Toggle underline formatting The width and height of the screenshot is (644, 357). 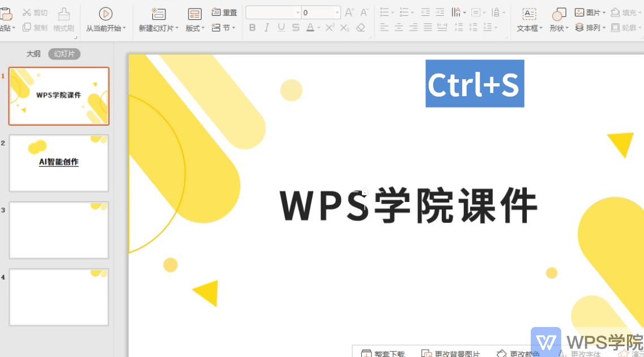(x=282, y=28)
